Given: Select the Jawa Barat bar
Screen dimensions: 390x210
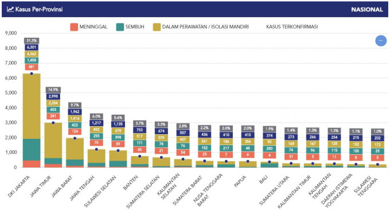Looking at the screenshot, I should pos(75,153).
